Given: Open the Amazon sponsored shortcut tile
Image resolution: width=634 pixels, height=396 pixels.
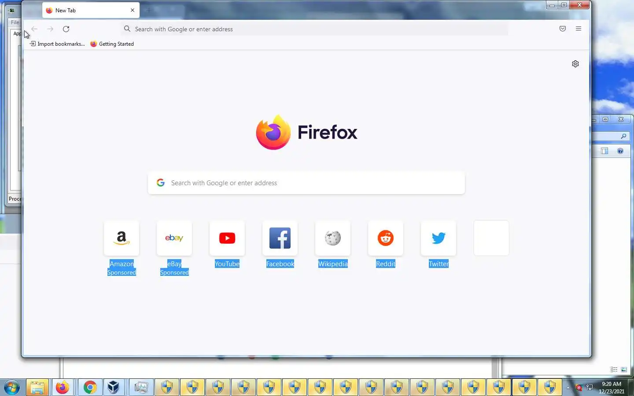Looking at the screenshot, I should [122, 238].
